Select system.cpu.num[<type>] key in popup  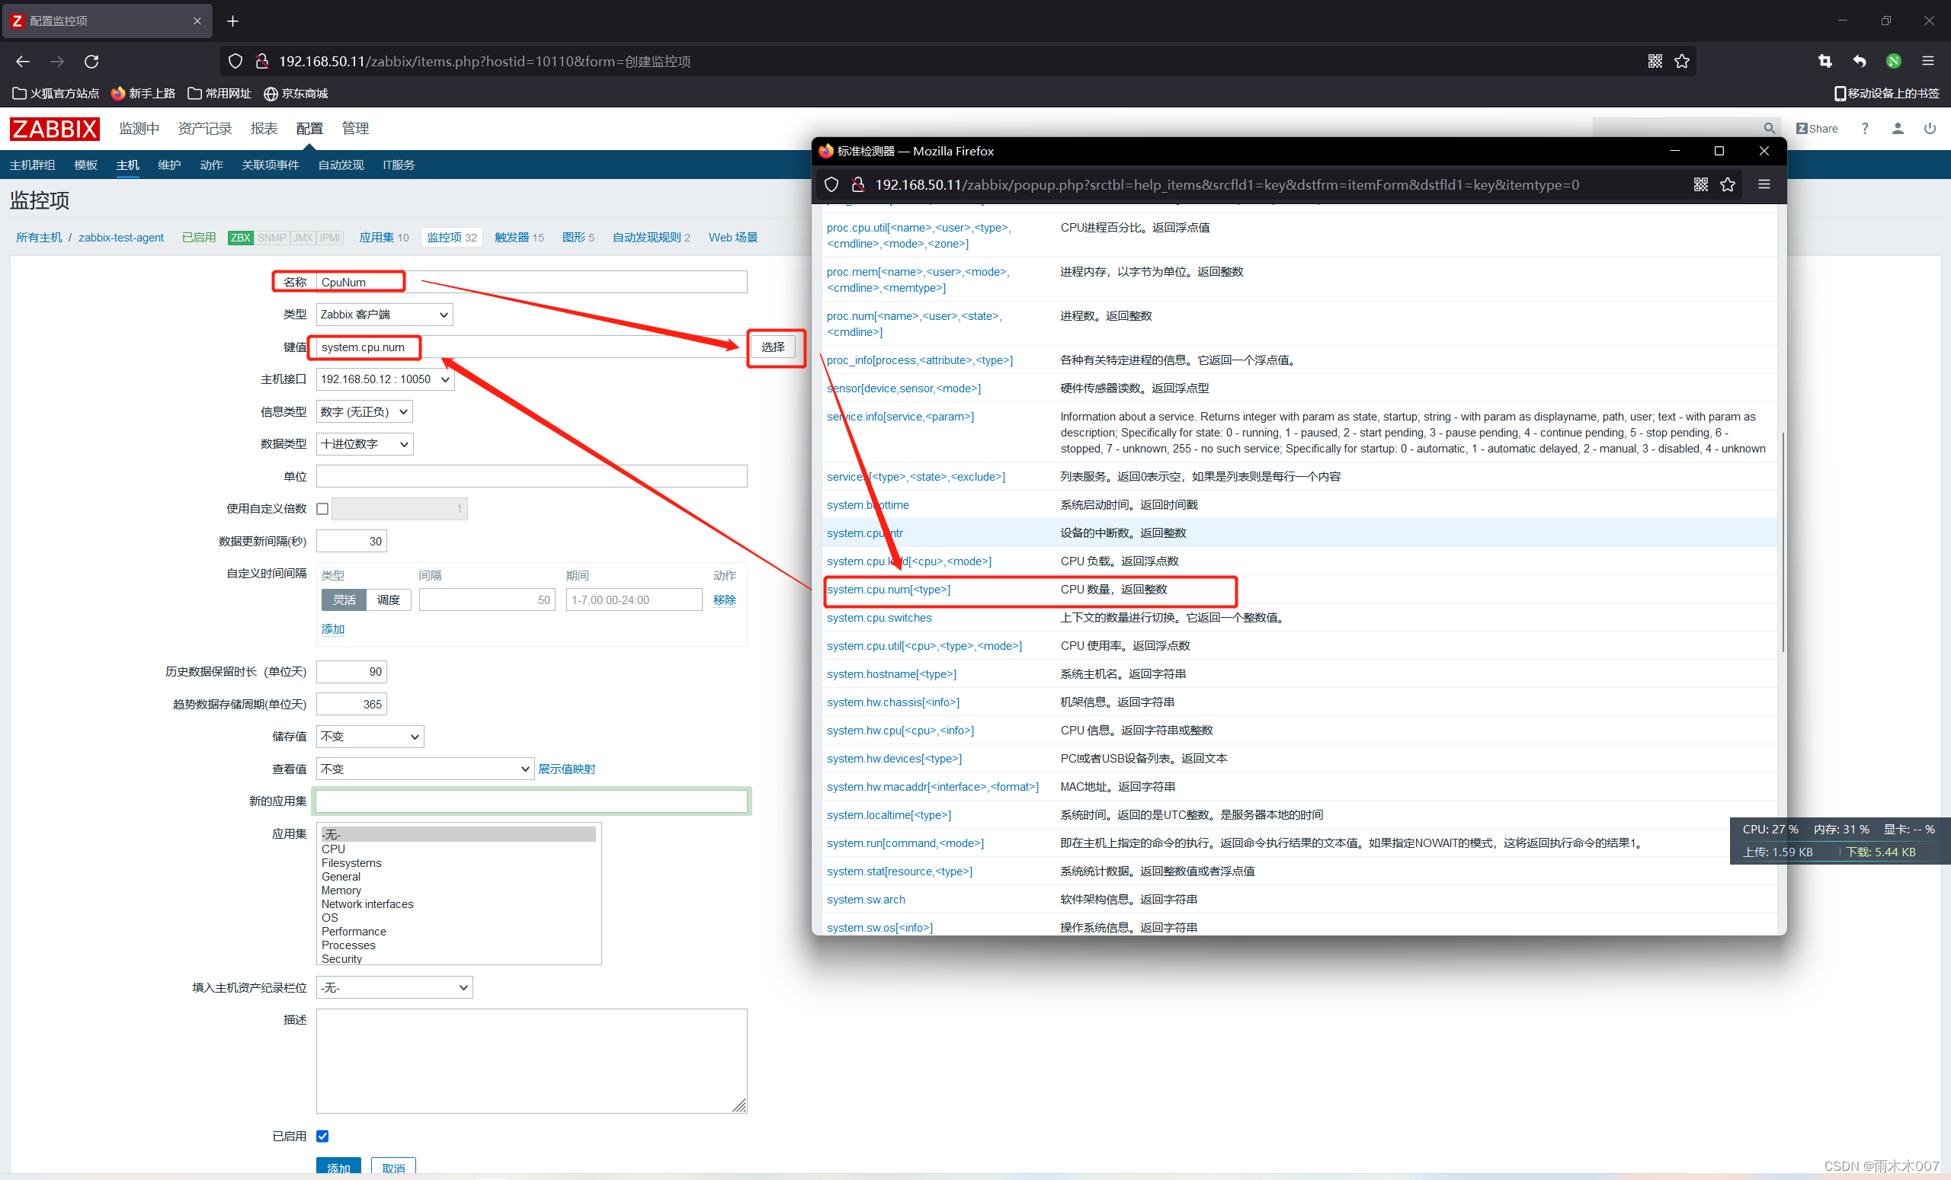pyautogui.click(x=889, y=590)
